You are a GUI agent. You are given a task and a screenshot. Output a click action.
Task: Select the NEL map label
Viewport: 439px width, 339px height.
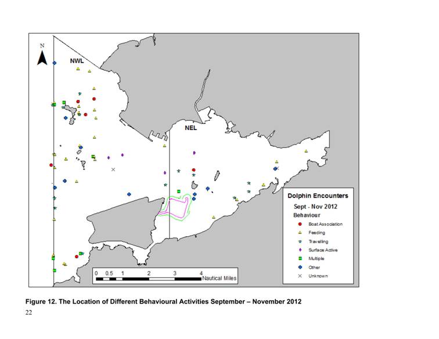[x=190, y=128]
